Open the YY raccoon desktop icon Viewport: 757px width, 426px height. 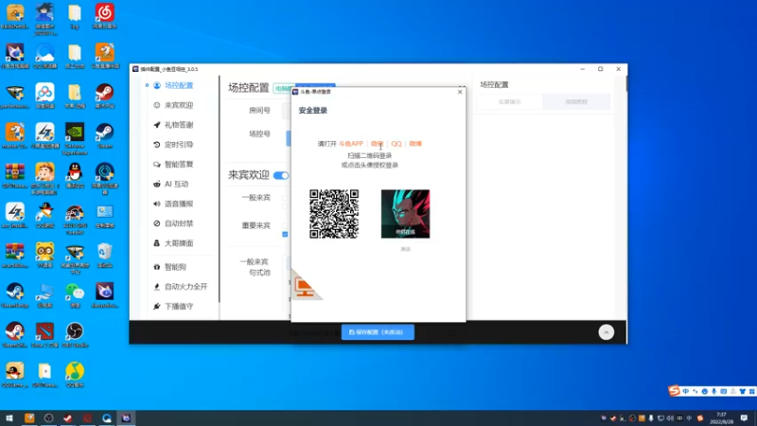point(44,255)
